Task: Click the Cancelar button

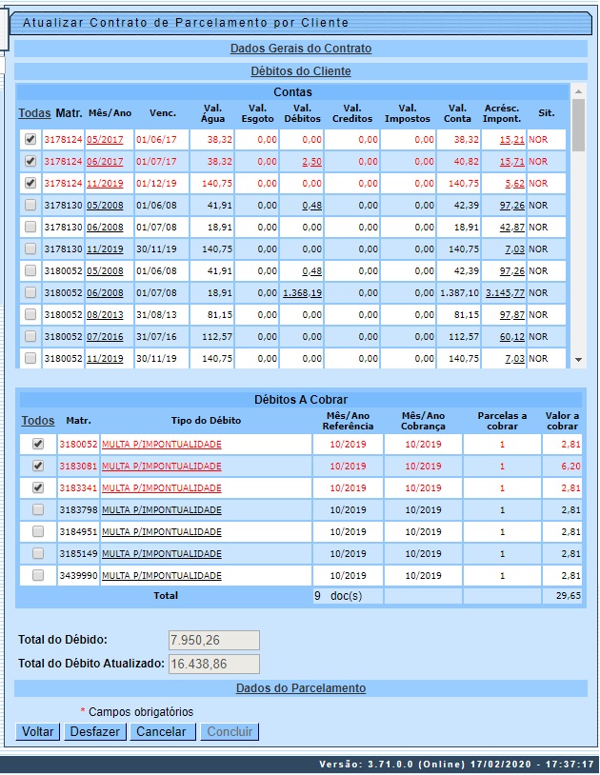Action: pyautogui.click(x=162, y=732)
